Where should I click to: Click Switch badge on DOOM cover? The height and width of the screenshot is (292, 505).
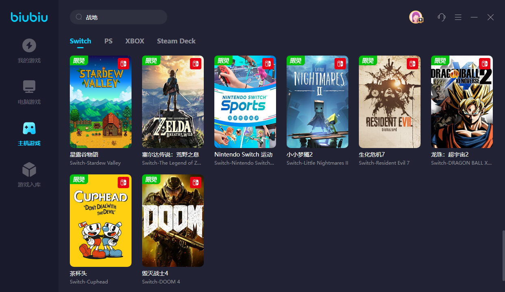tap(196, 182)
